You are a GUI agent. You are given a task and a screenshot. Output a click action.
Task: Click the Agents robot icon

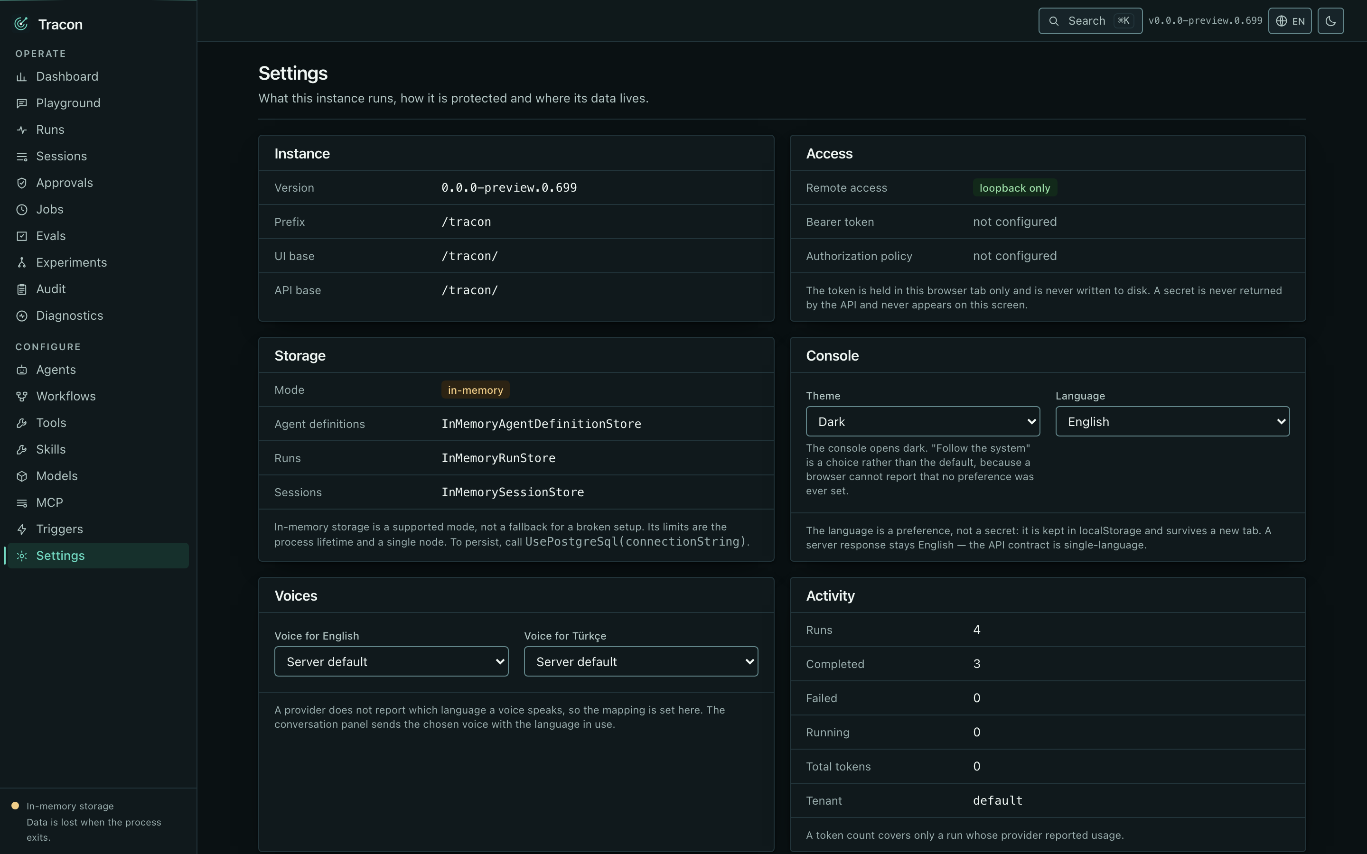click(x=21, y=370)
